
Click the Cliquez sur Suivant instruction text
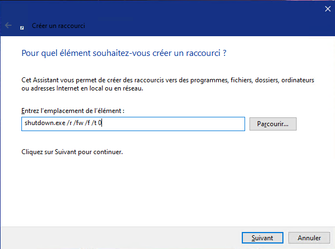tap(72, 152)
